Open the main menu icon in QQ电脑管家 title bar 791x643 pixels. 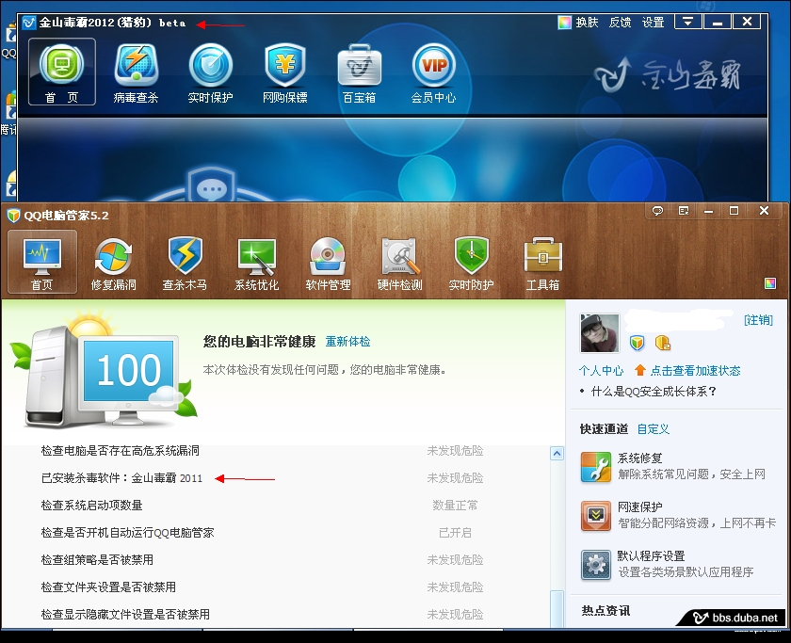click(x=684, y=211)
